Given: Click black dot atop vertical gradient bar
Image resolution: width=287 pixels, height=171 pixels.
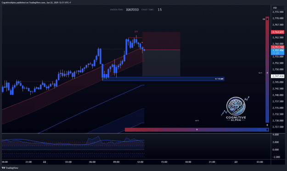Looking at the screenshot, I should pos(267,19).
